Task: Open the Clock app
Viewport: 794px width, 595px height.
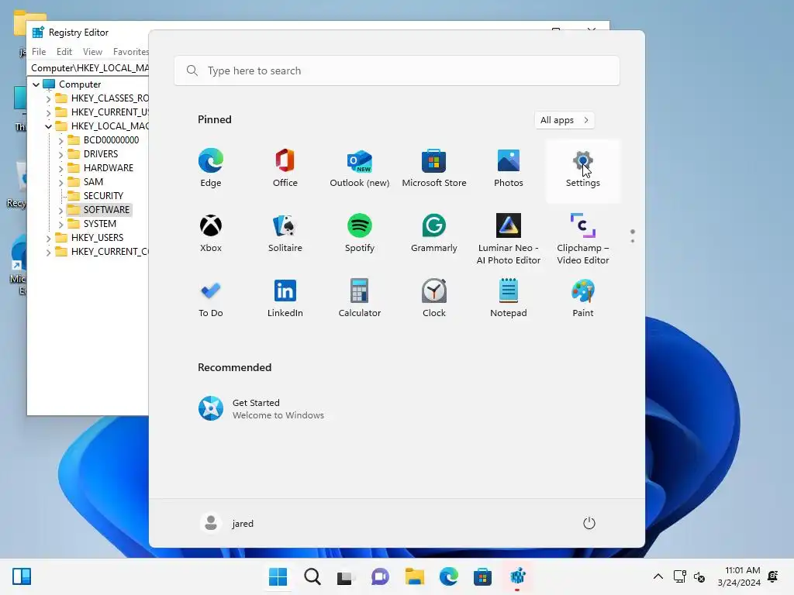Action: (x=434, y=298)
